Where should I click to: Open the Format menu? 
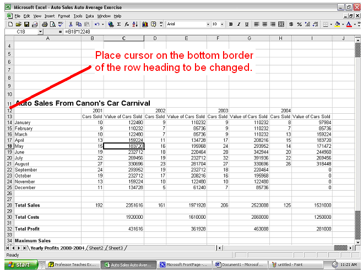64,16
